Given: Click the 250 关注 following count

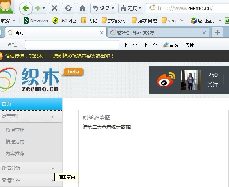Looking at the screenshot, I should coord(213,80).
